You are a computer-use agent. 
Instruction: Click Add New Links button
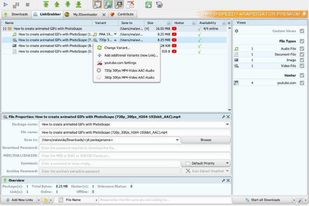point(19,200)
